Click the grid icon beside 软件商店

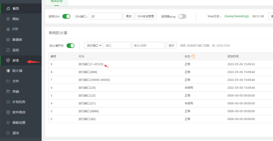click(x=8, y=112)
